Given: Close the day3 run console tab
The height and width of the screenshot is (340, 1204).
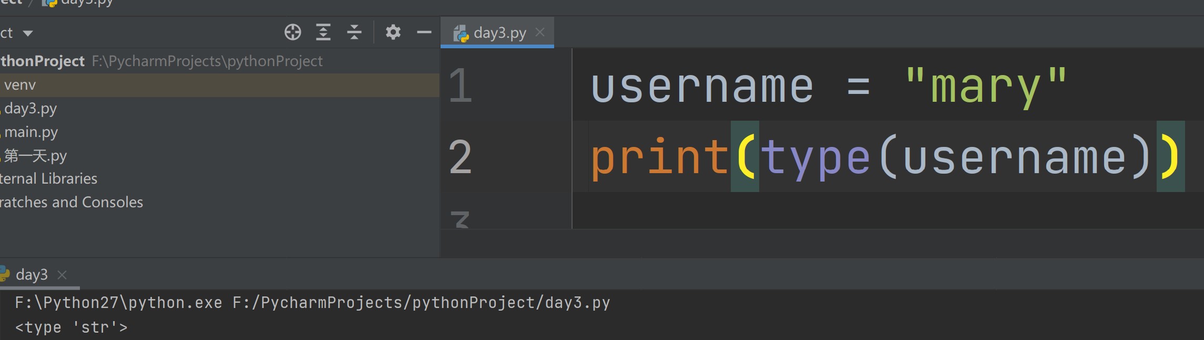Looking at the screenshot, I should (x=62, y=275).
